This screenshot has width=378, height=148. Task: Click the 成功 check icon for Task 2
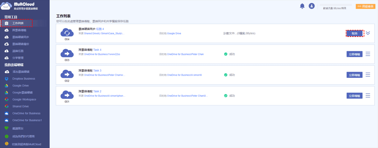pyautogui.click(x=226, y=96)
